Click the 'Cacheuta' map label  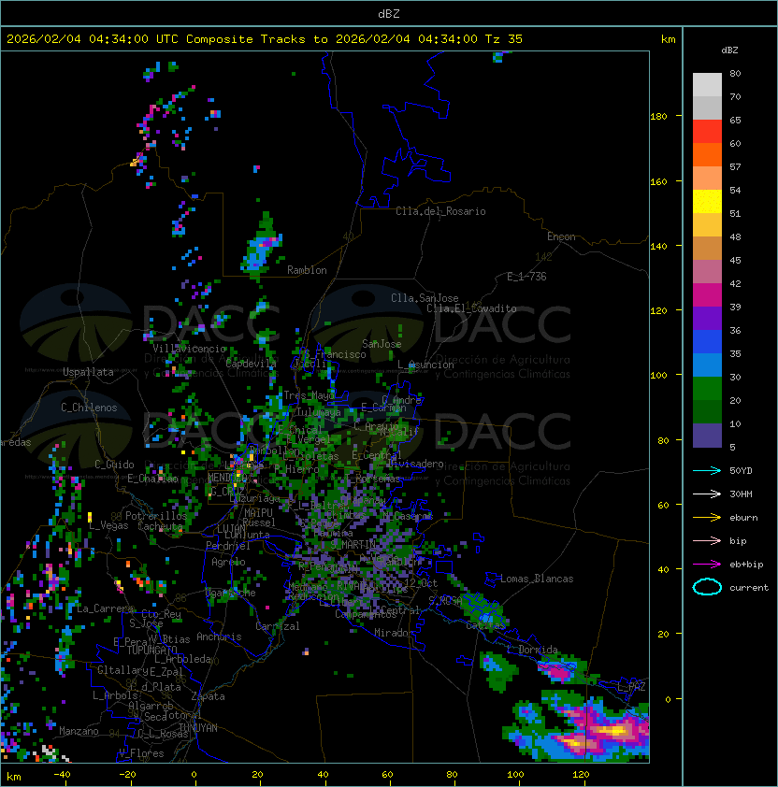pos(160,526)
